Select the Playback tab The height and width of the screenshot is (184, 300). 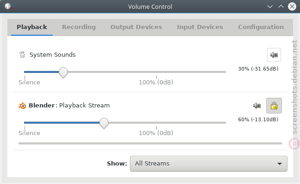[32, 27]
